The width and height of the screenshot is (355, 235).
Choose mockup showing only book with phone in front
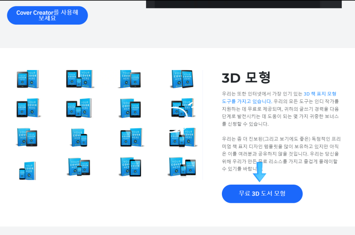[79, 138]
